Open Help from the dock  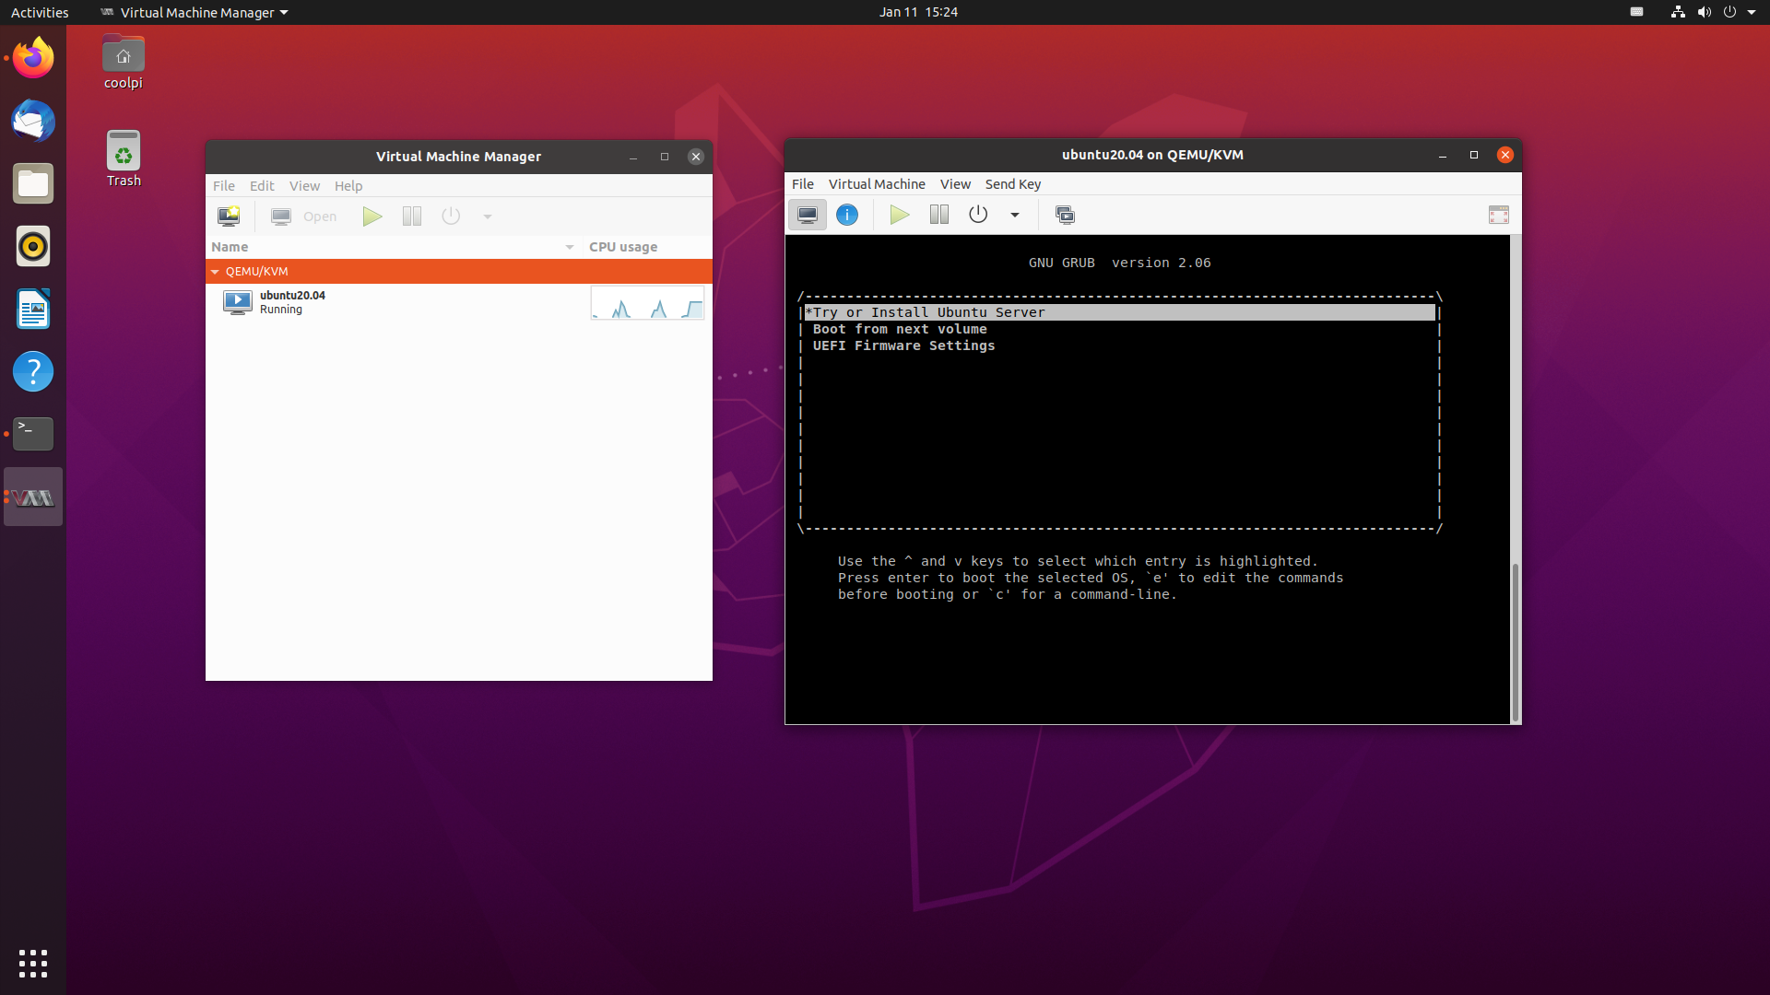(x=33, y=371)
